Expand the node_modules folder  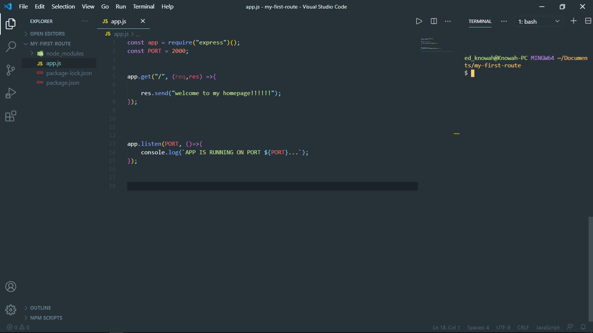pyautogui.click(x=65, y=54)
